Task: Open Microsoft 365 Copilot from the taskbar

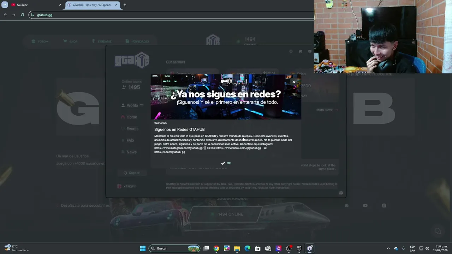Action: click(x=227, y=248)
